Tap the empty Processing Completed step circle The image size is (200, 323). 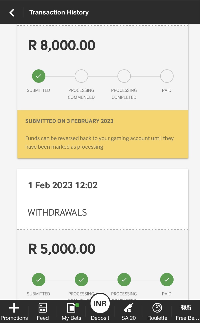(124, 76)
